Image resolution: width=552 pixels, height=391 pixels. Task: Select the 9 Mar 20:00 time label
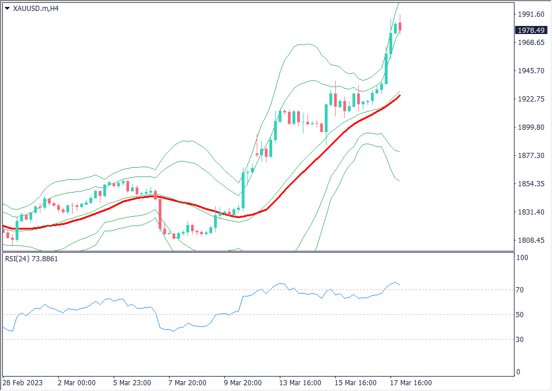pyautogui.click(x=242, y=383)
